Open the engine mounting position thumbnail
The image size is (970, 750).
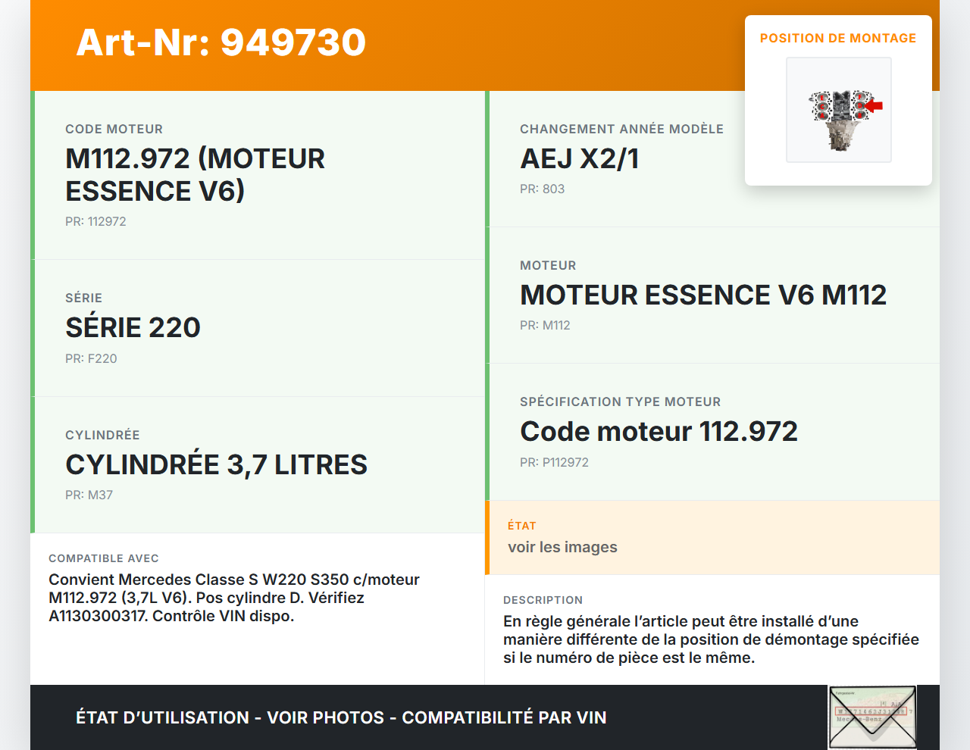pyautogui.click(x=839, y=110)
